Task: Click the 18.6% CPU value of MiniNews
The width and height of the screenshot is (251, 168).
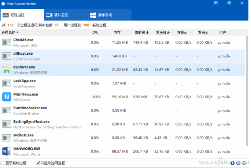Action: [x=96, y=97]
